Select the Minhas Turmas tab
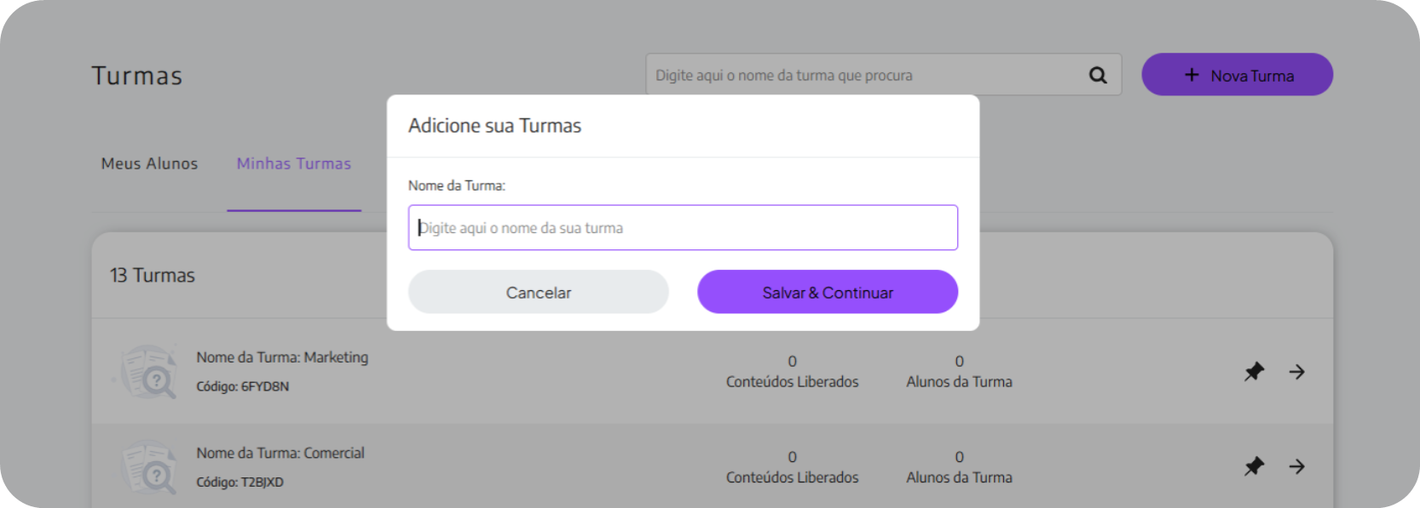 click(294, 163)
